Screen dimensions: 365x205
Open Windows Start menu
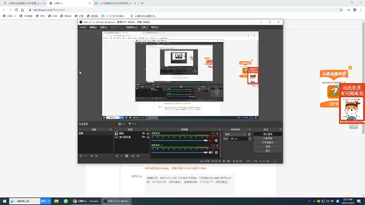[x=5, y=201]
